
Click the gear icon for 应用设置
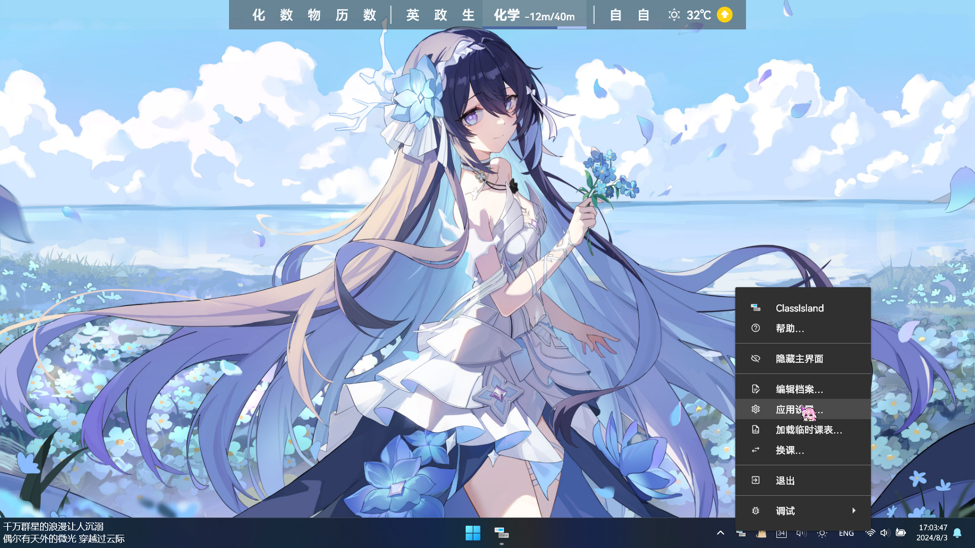click(756, 409)
